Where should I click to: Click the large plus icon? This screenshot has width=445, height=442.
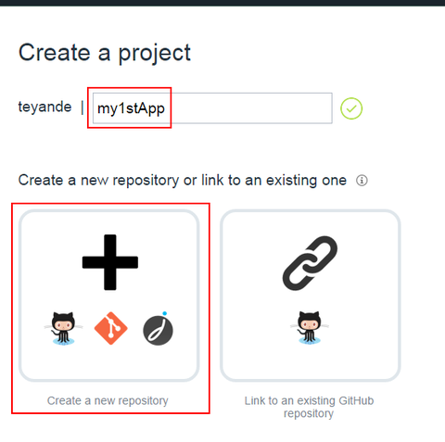110,262
